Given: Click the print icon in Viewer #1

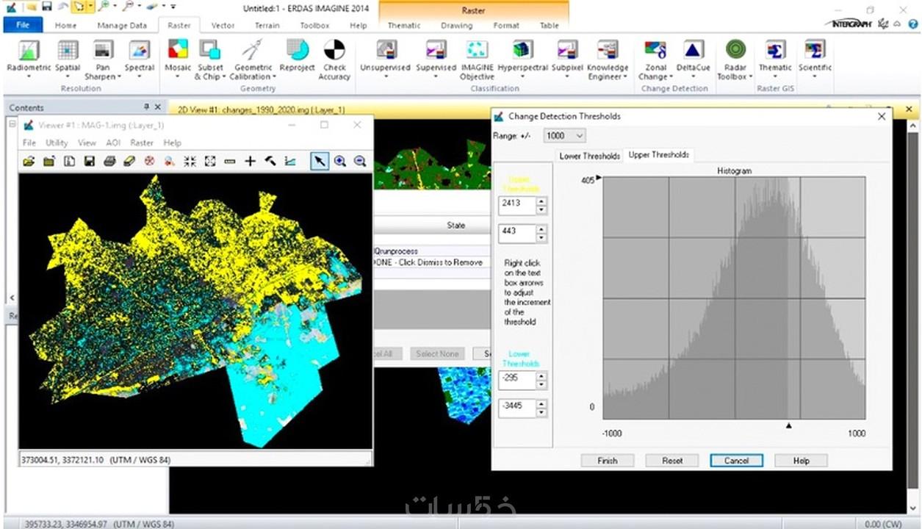Looking at the screenshot, I should (109, 161).
